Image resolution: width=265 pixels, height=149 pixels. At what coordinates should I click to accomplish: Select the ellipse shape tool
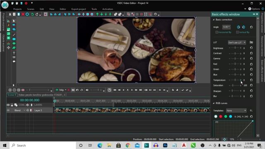[14, 43]
